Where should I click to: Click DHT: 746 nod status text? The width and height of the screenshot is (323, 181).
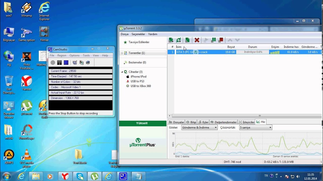tap(232, 162)
